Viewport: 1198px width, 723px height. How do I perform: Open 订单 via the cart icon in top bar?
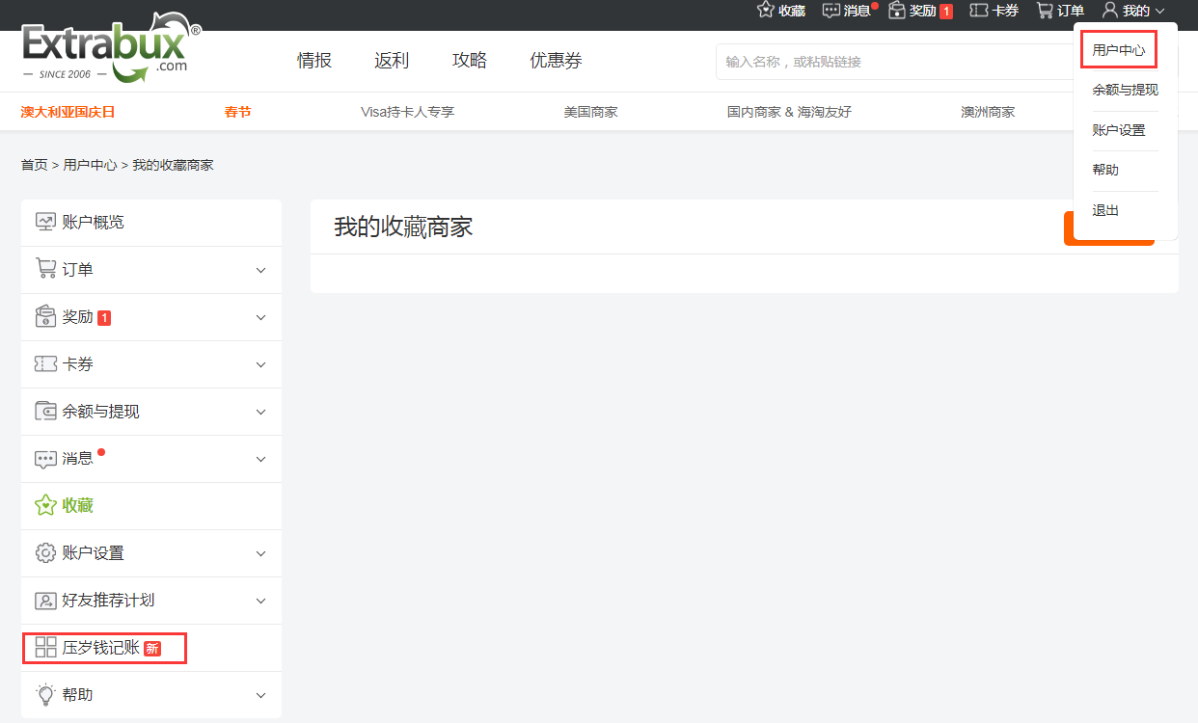(x=1043, y=11)
